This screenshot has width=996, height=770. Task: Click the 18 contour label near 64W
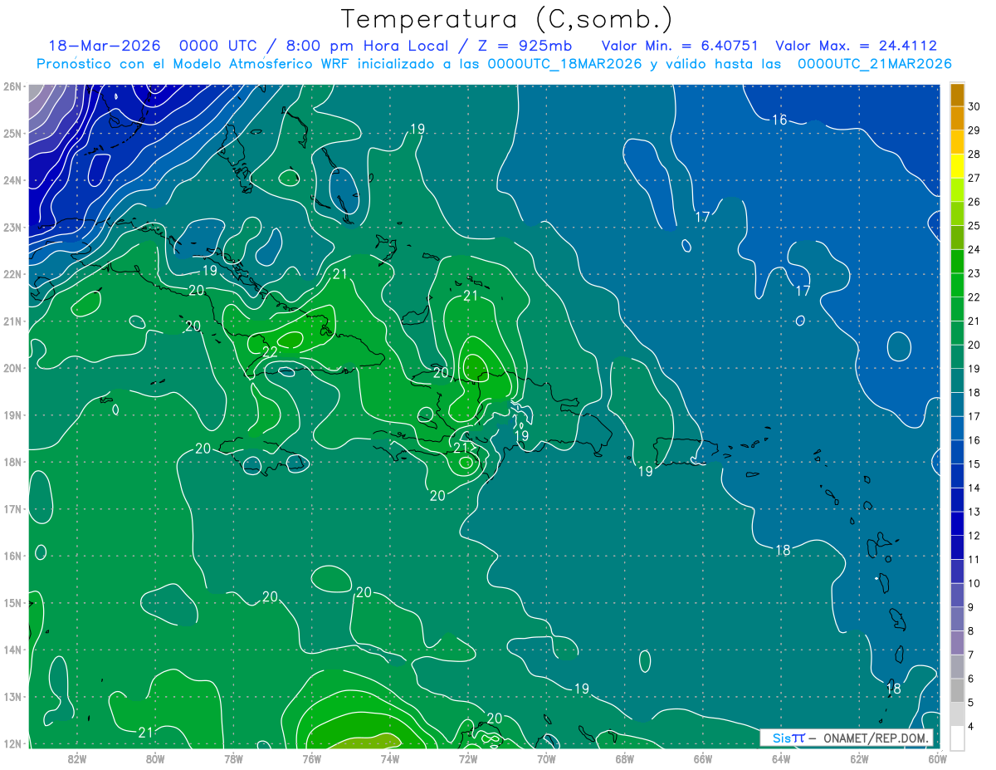tap(783, 550)
